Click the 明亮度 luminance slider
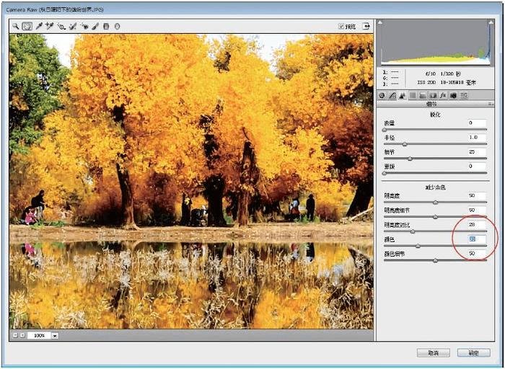This screenshot has width=505, height=369. click(435, 203)
